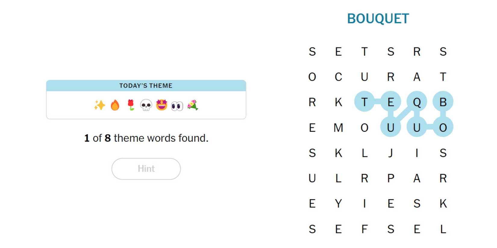Tap the letter M in the grid
Screen dimensions: 497x248
pos(338,128)
